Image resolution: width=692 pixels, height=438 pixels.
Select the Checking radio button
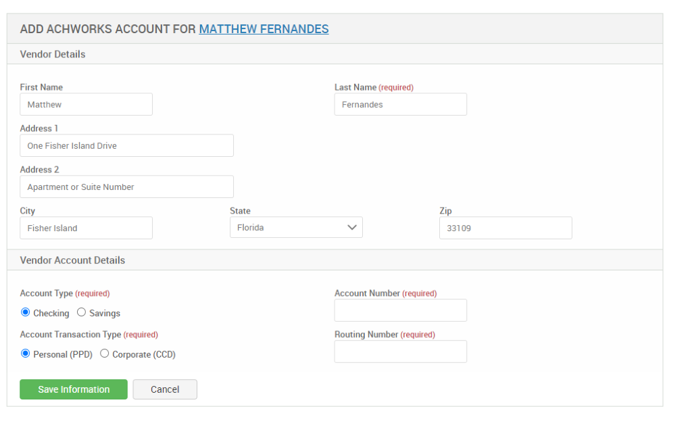[x=24, y=312]
